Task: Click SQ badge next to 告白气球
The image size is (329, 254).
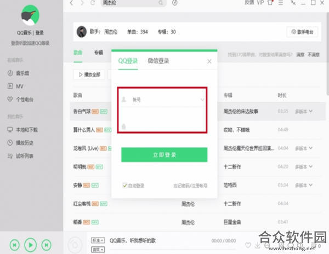Action: click(x=95, y=112)
